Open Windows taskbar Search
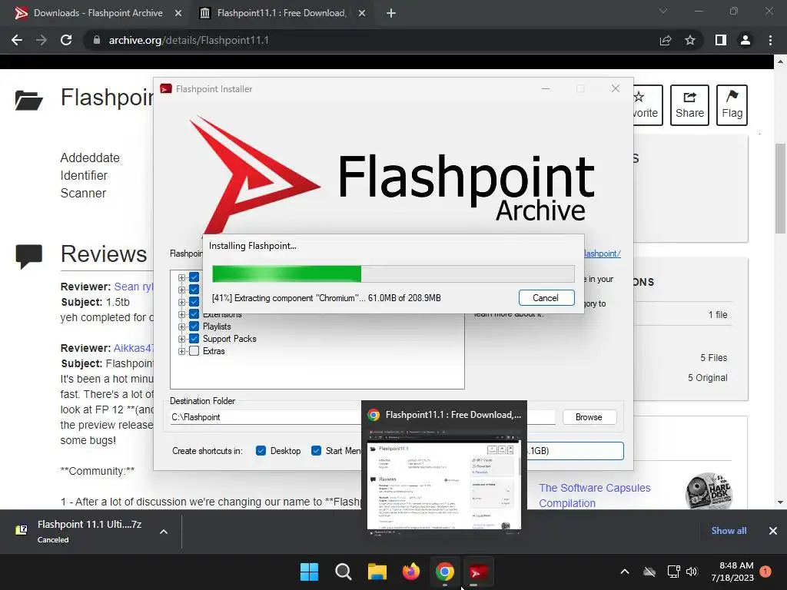Viewport: 787px width, 590px height. (x=344, y=572)
